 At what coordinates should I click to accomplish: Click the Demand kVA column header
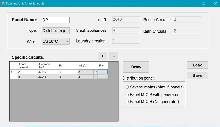(x=48, y=65)
